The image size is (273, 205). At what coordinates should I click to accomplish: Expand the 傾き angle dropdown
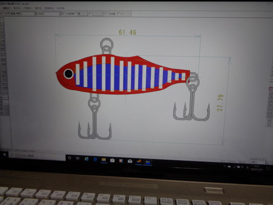click(36, 13)
